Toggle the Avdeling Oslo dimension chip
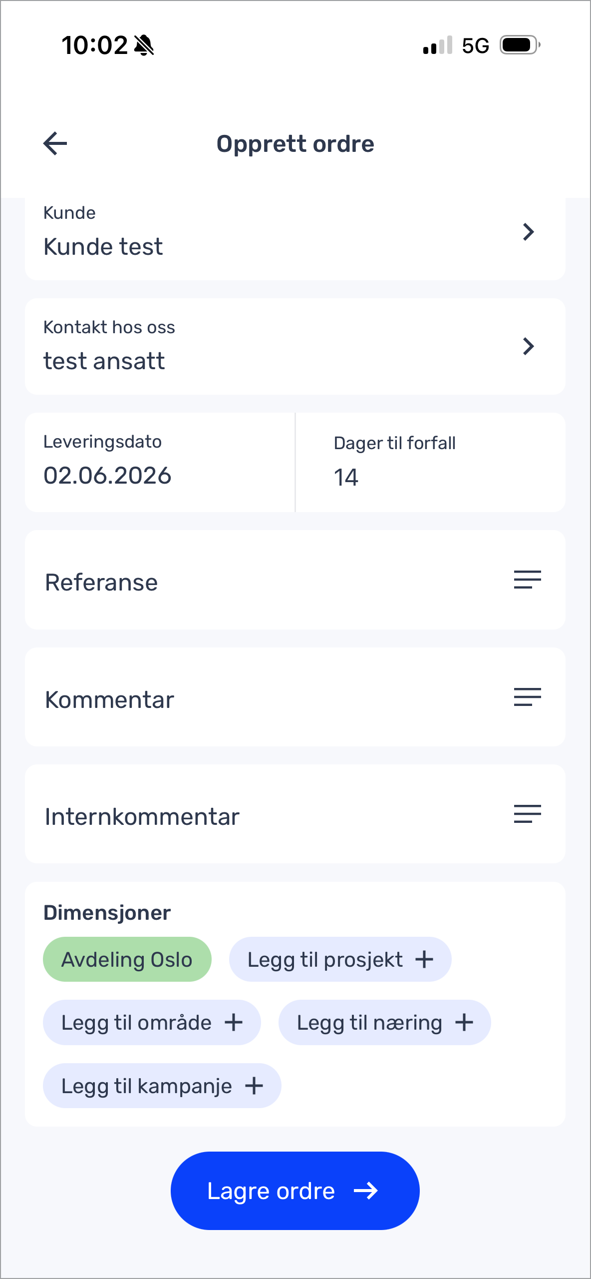Screen dimensions: 591x1279 click(127, 959)
